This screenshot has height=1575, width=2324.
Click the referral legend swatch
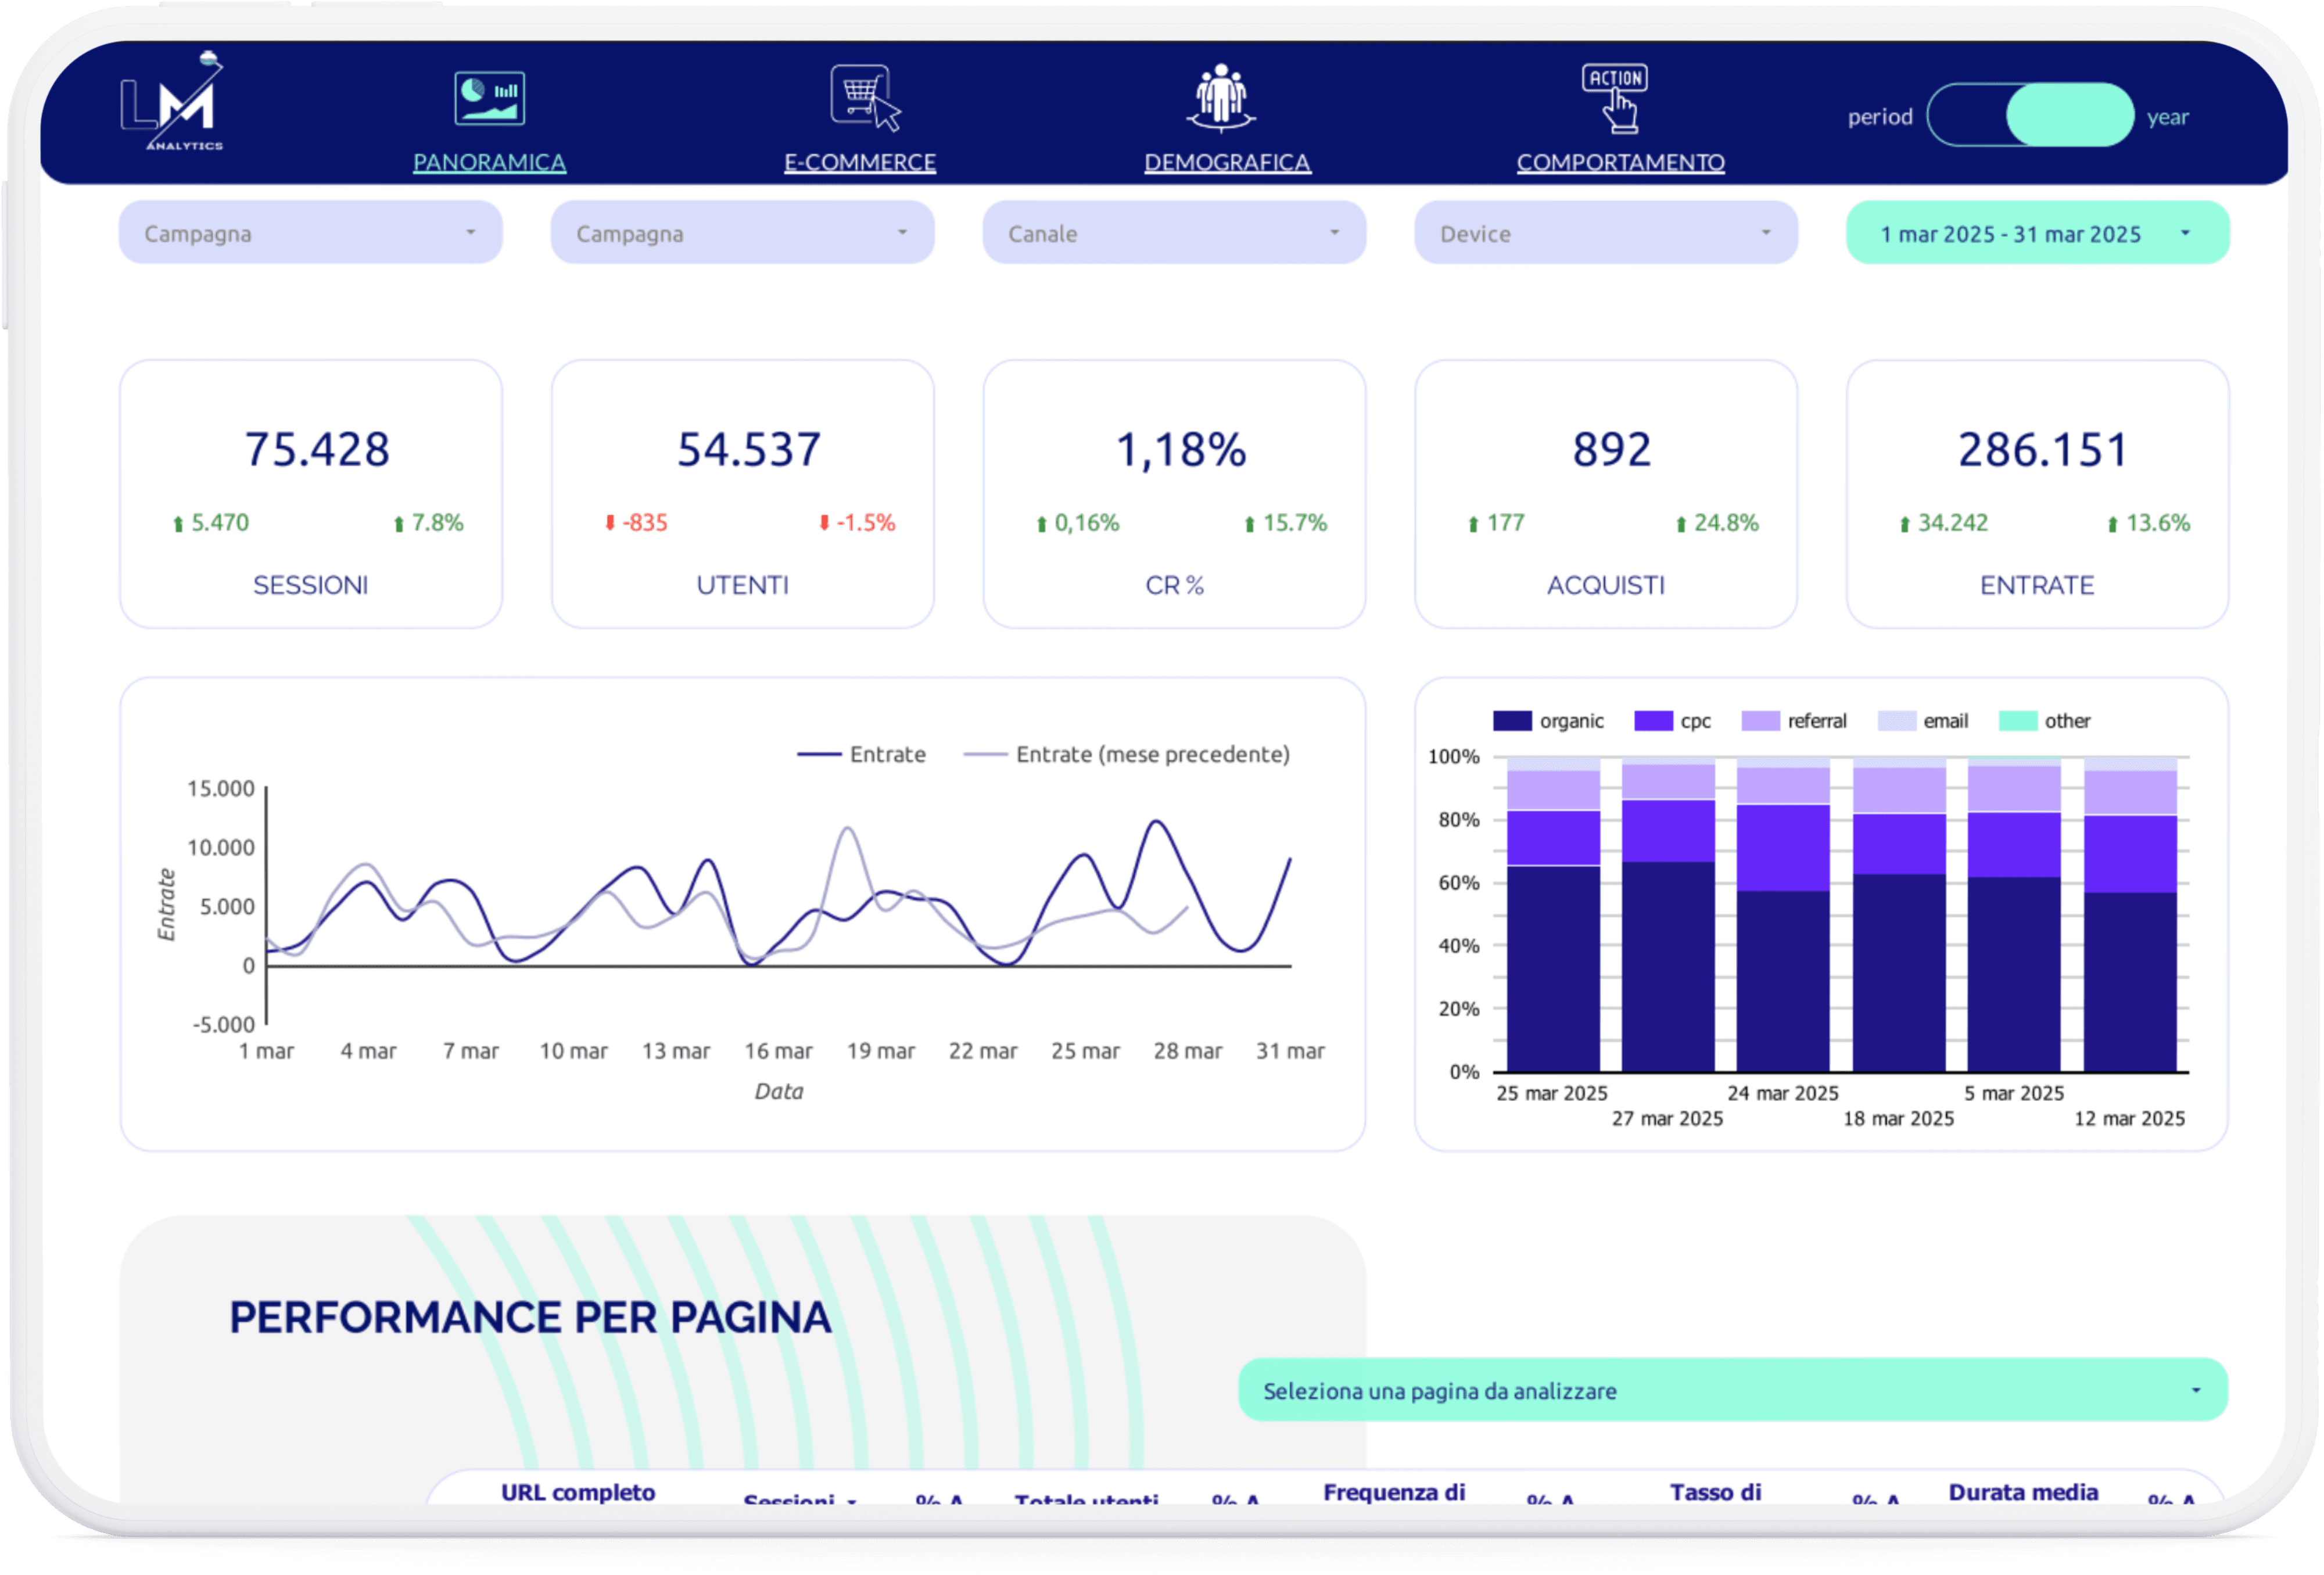(x=1760, y=721)
